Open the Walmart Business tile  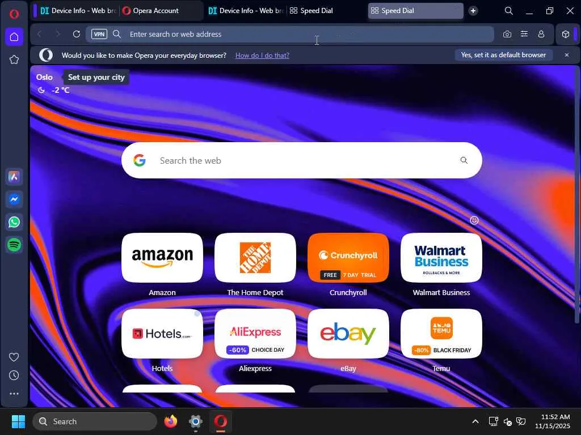pos(441,258)
